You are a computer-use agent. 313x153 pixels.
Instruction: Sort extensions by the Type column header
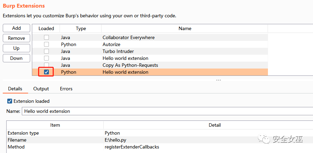[x=81, y=29]
